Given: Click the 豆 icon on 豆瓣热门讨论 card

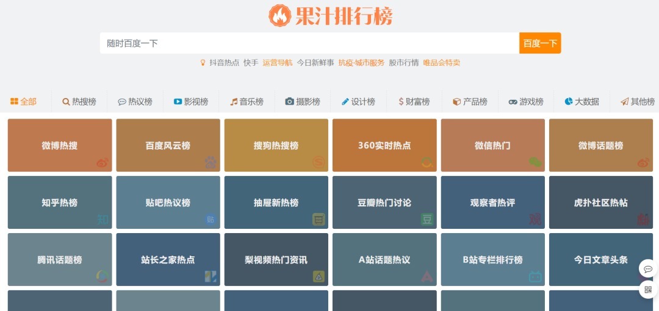Looking at the screenshot, I should 427,219.
